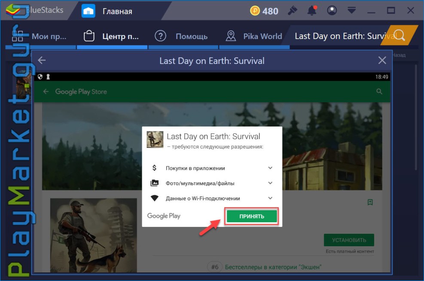Open the user account icon in title bar
Screen dimensions: 424x281
tap(332, 11)
